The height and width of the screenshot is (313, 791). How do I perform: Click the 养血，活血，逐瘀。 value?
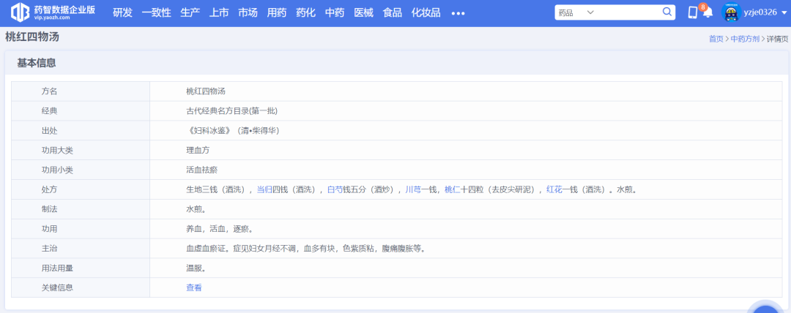[x=219, y=229]
